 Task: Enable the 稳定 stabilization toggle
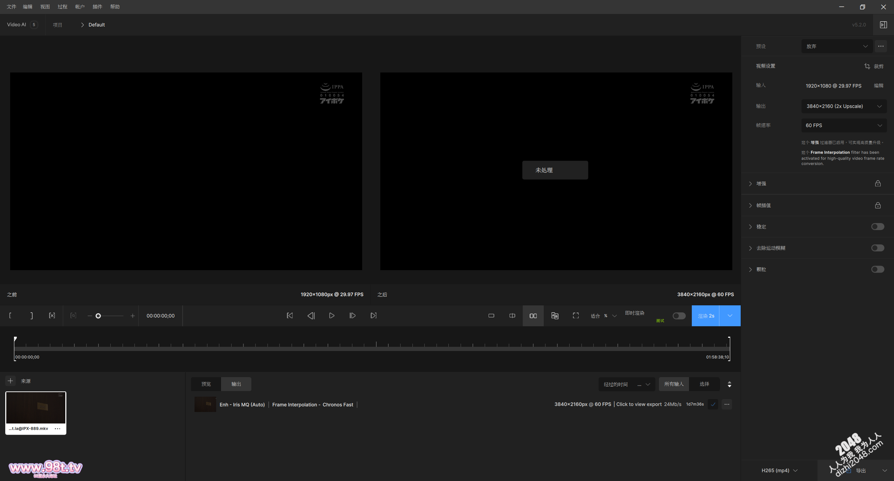(x=877, y=227)
